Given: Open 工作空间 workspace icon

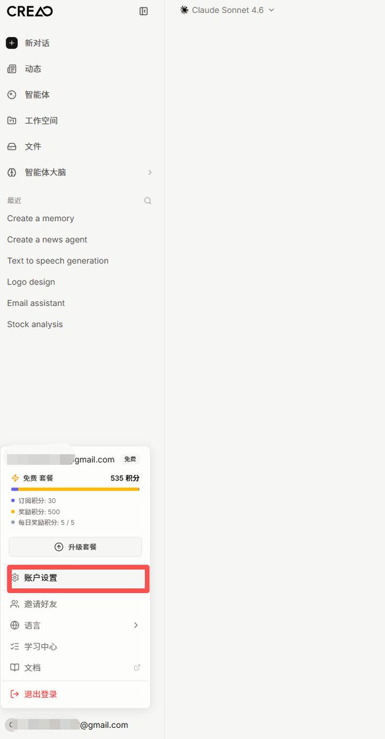Looking at the screenshot, I should point(12,121).
